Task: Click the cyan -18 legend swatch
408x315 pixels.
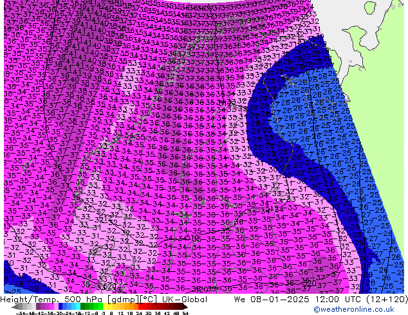Action: click(x=78, y=306)
